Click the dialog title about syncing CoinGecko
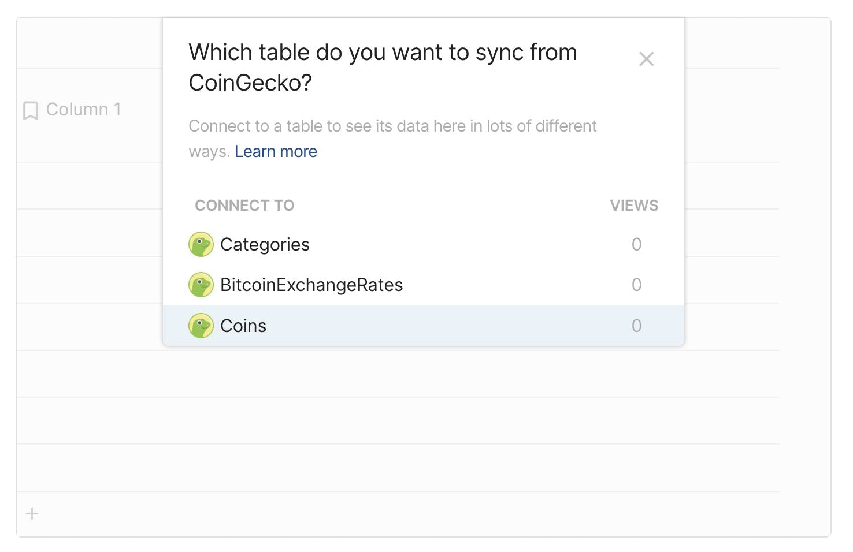The height and width of the screenshot is (552, 853). tap(383, 68)
